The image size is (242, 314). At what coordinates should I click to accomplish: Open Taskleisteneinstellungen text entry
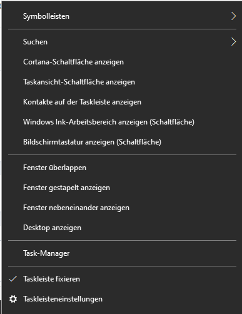[63, 299]
